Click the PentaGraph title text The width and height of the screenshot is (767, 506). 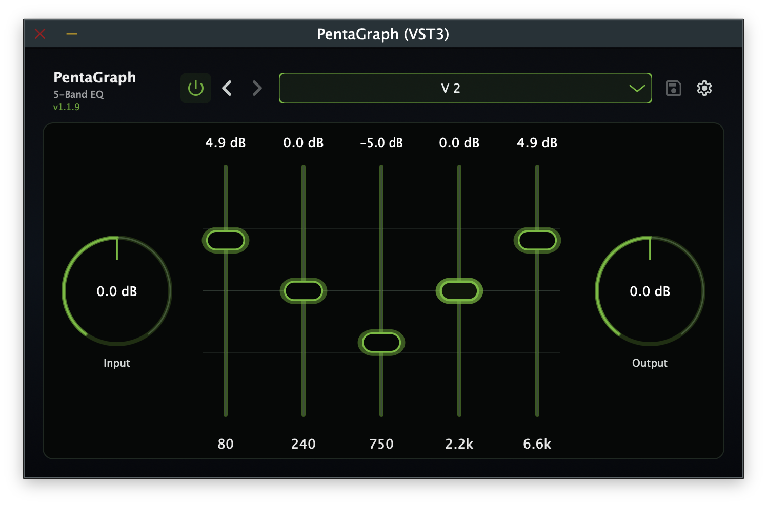click(x=94, y=78)
